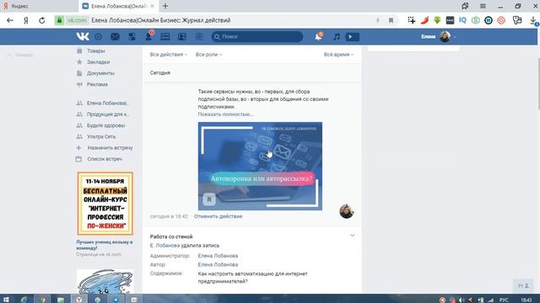The height and width of the screenshot is (303, 540).
Task: Open Елена Лобанова author link
Action: point(218,264)
